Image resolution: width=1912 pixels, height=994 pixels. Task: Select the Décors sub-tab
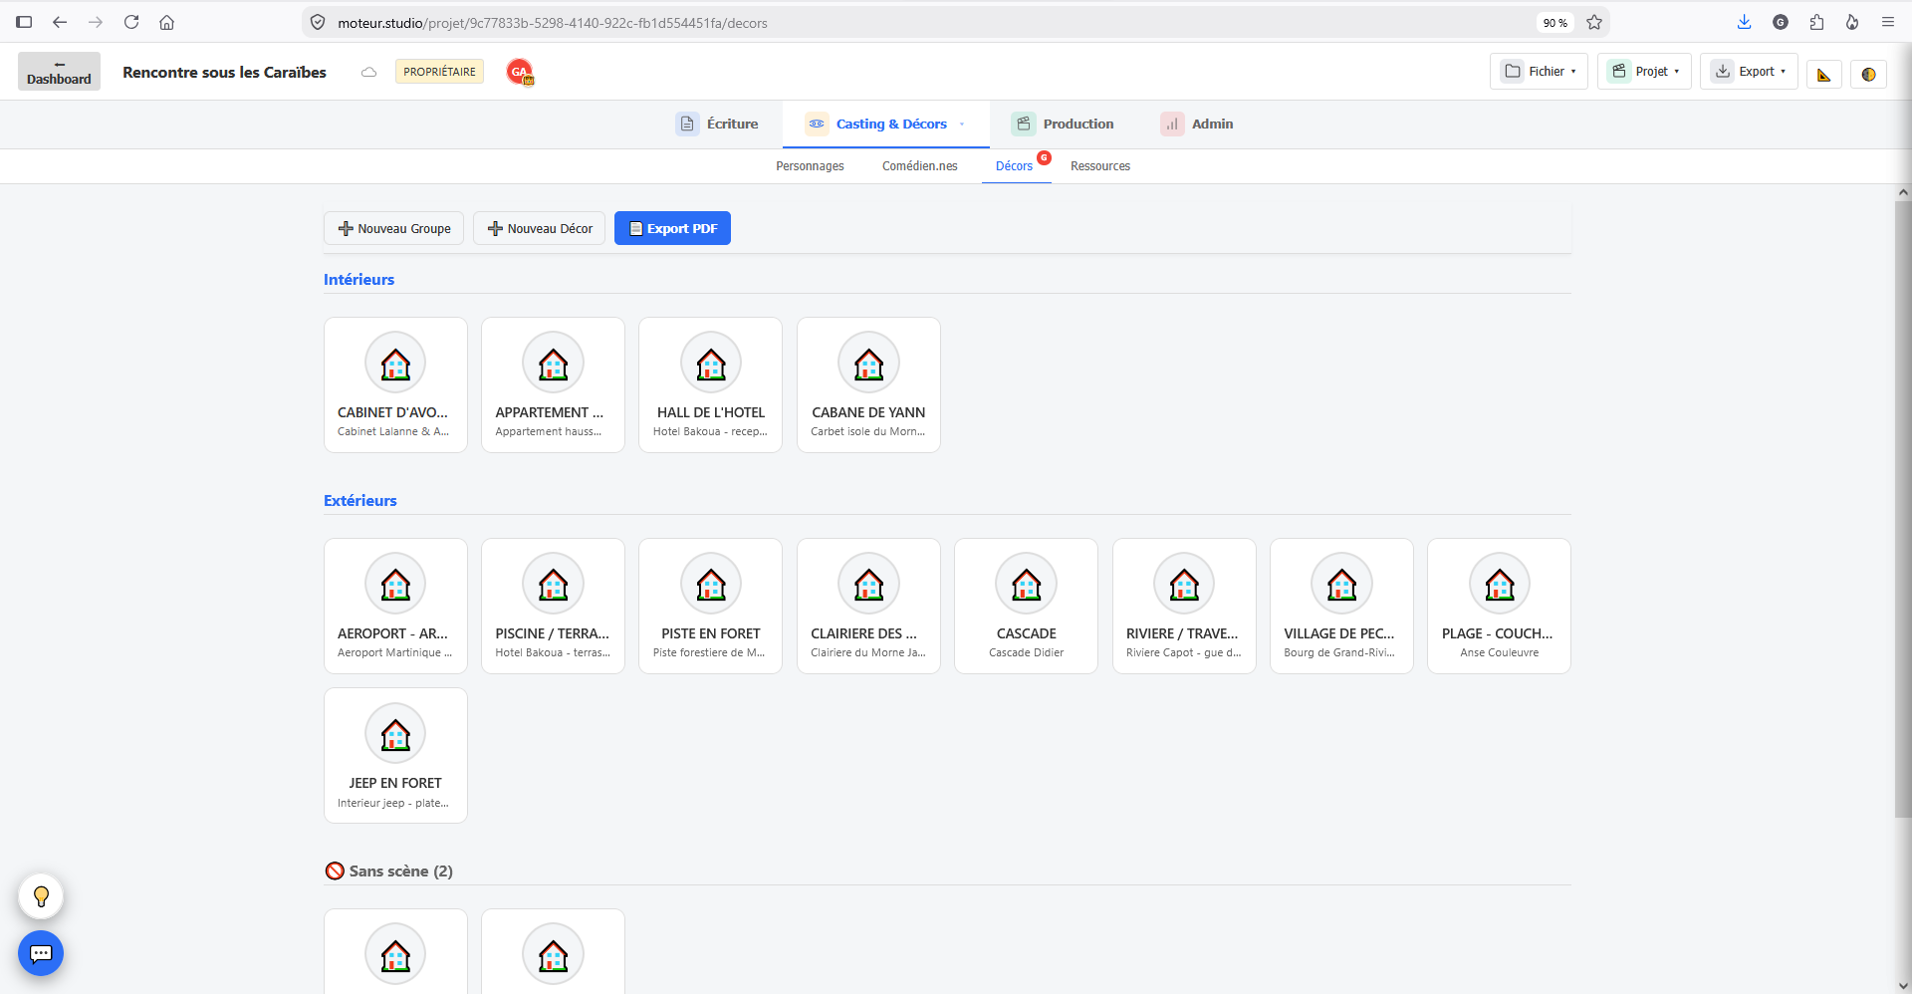1014,166
